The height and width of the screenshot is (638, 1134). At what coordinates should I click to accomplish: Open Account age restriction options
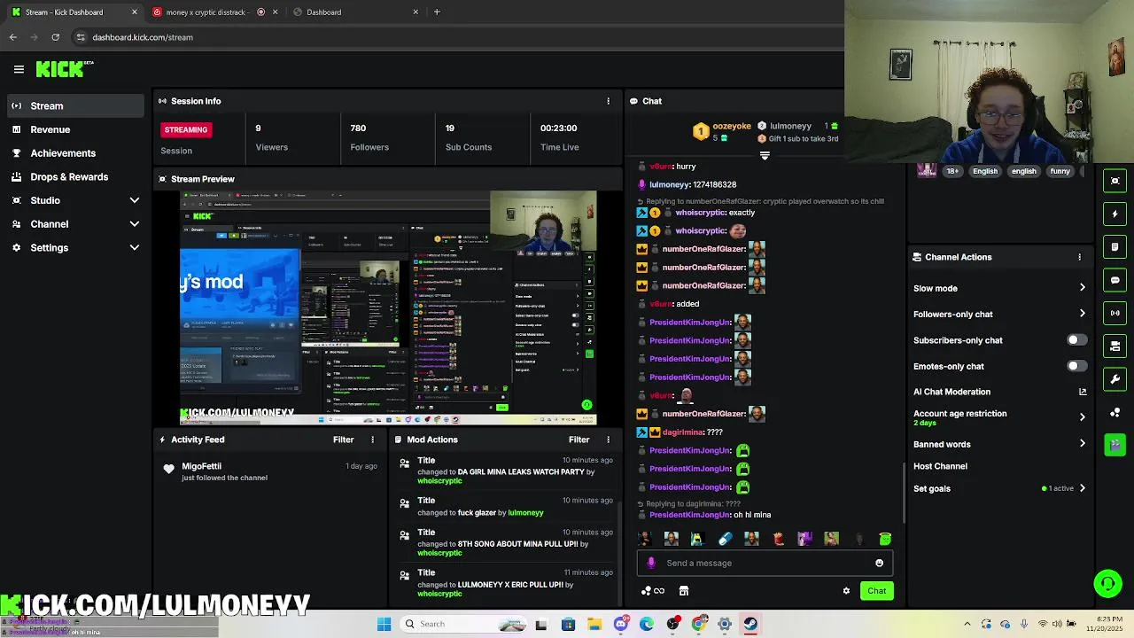(x=1082, y=417)
